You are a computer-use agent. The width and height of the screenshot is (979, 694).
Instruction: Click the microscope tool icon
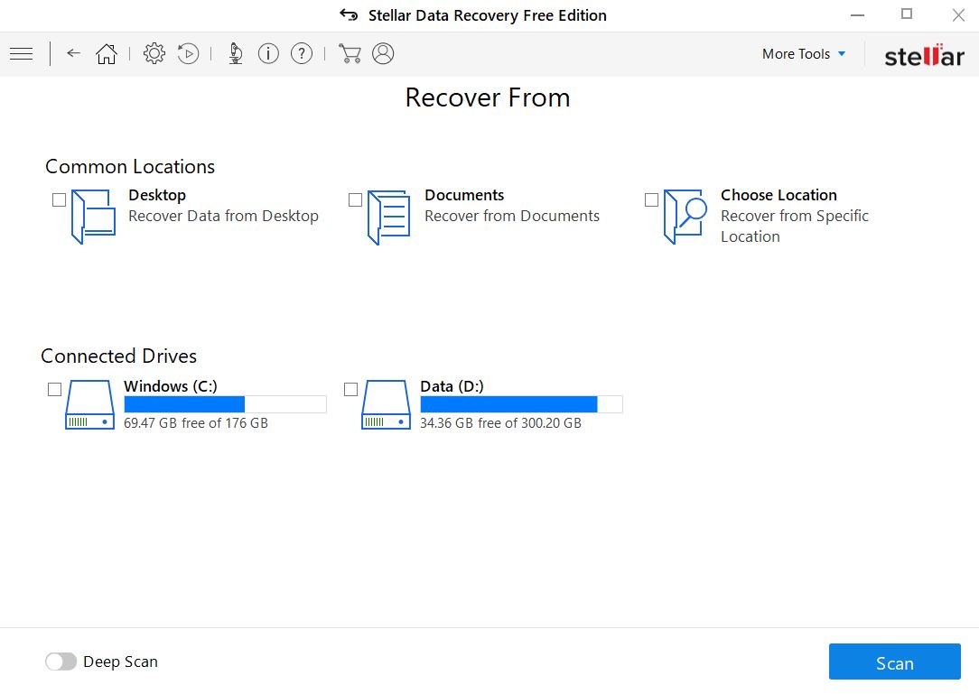click(x=236, y=53)
